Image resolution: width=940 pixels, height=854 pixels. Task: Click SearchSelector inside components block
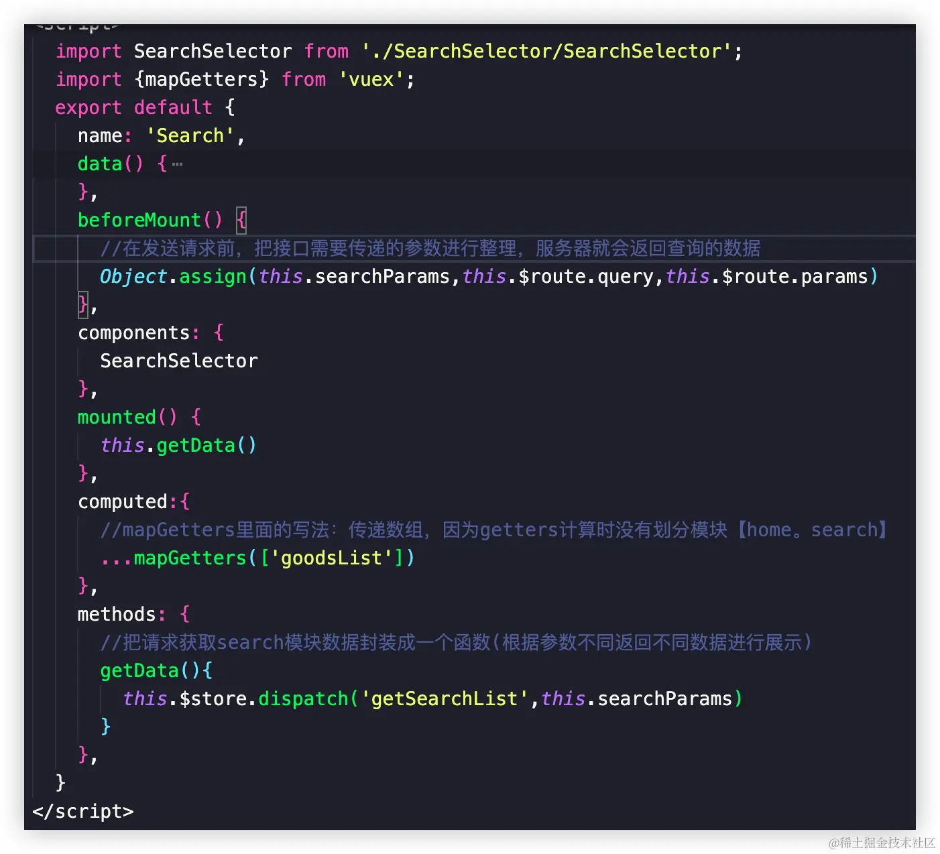(x=179, y=361)
